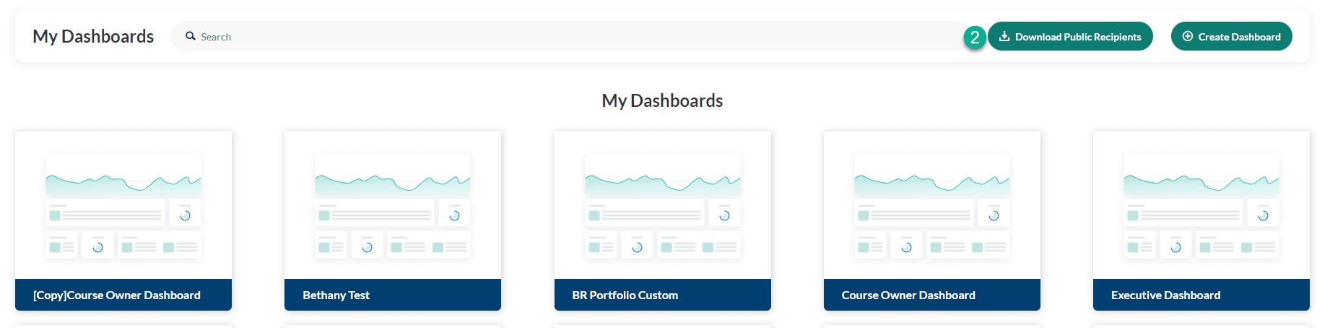Click the green number 2 badge
1330x328 pixels.
(975, 37)
